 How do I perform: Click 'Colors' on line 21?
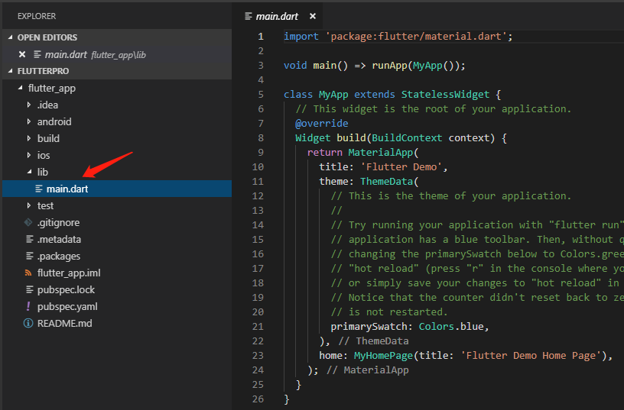tap(436, 327)
